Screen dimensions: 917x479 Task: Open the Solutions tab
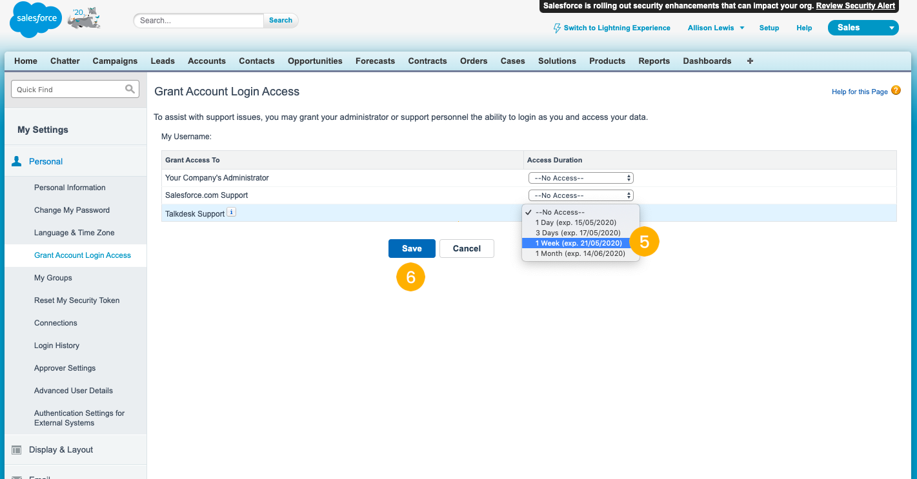point(557,61)
